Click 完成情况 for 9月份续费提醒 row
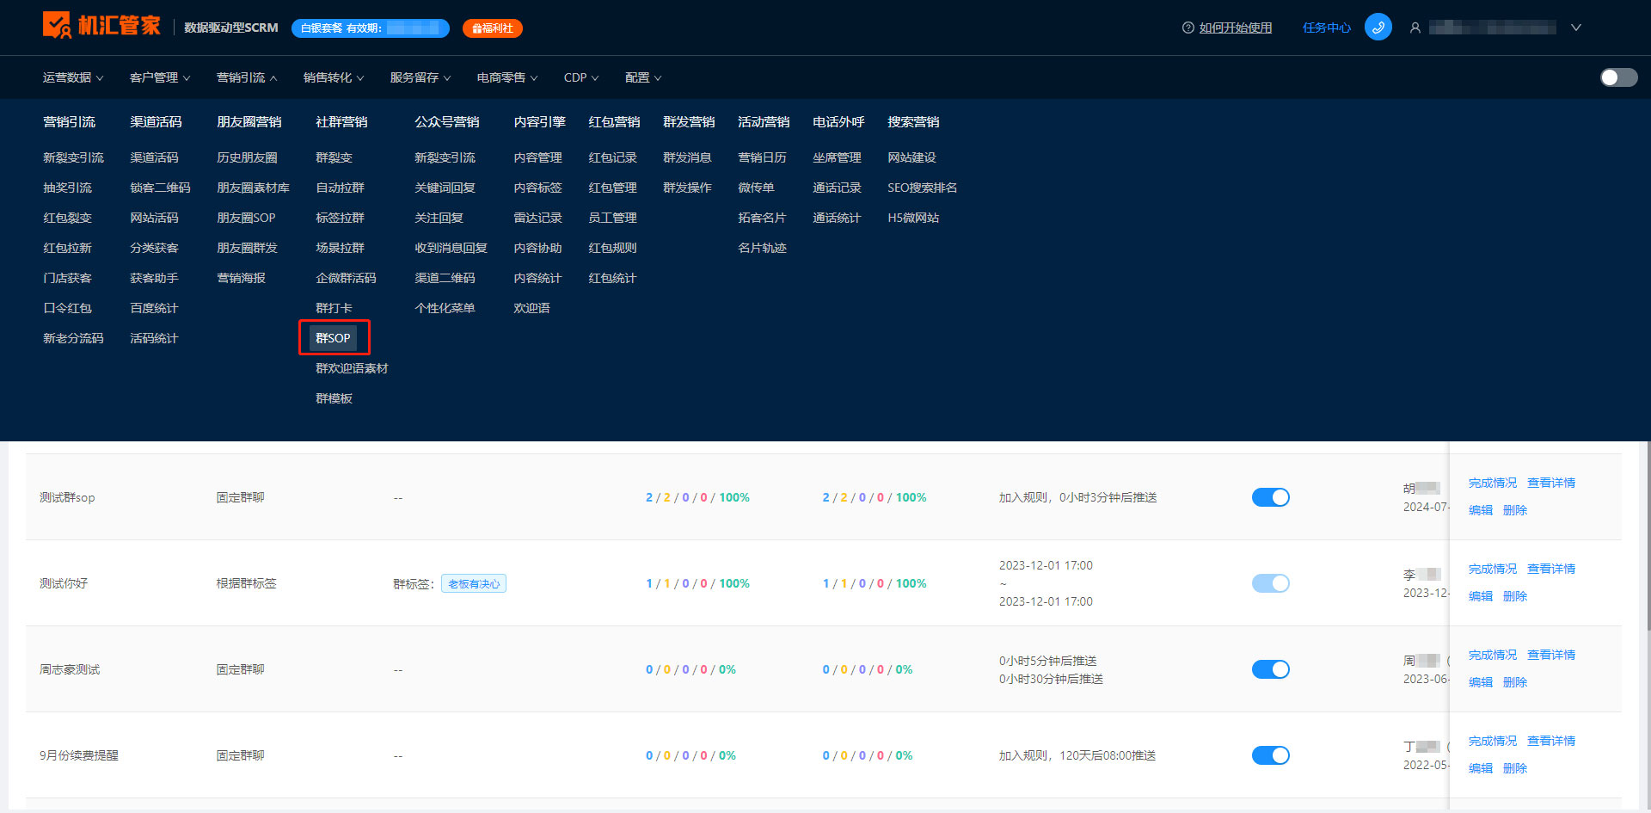1651x813 pixels. 1493,741
